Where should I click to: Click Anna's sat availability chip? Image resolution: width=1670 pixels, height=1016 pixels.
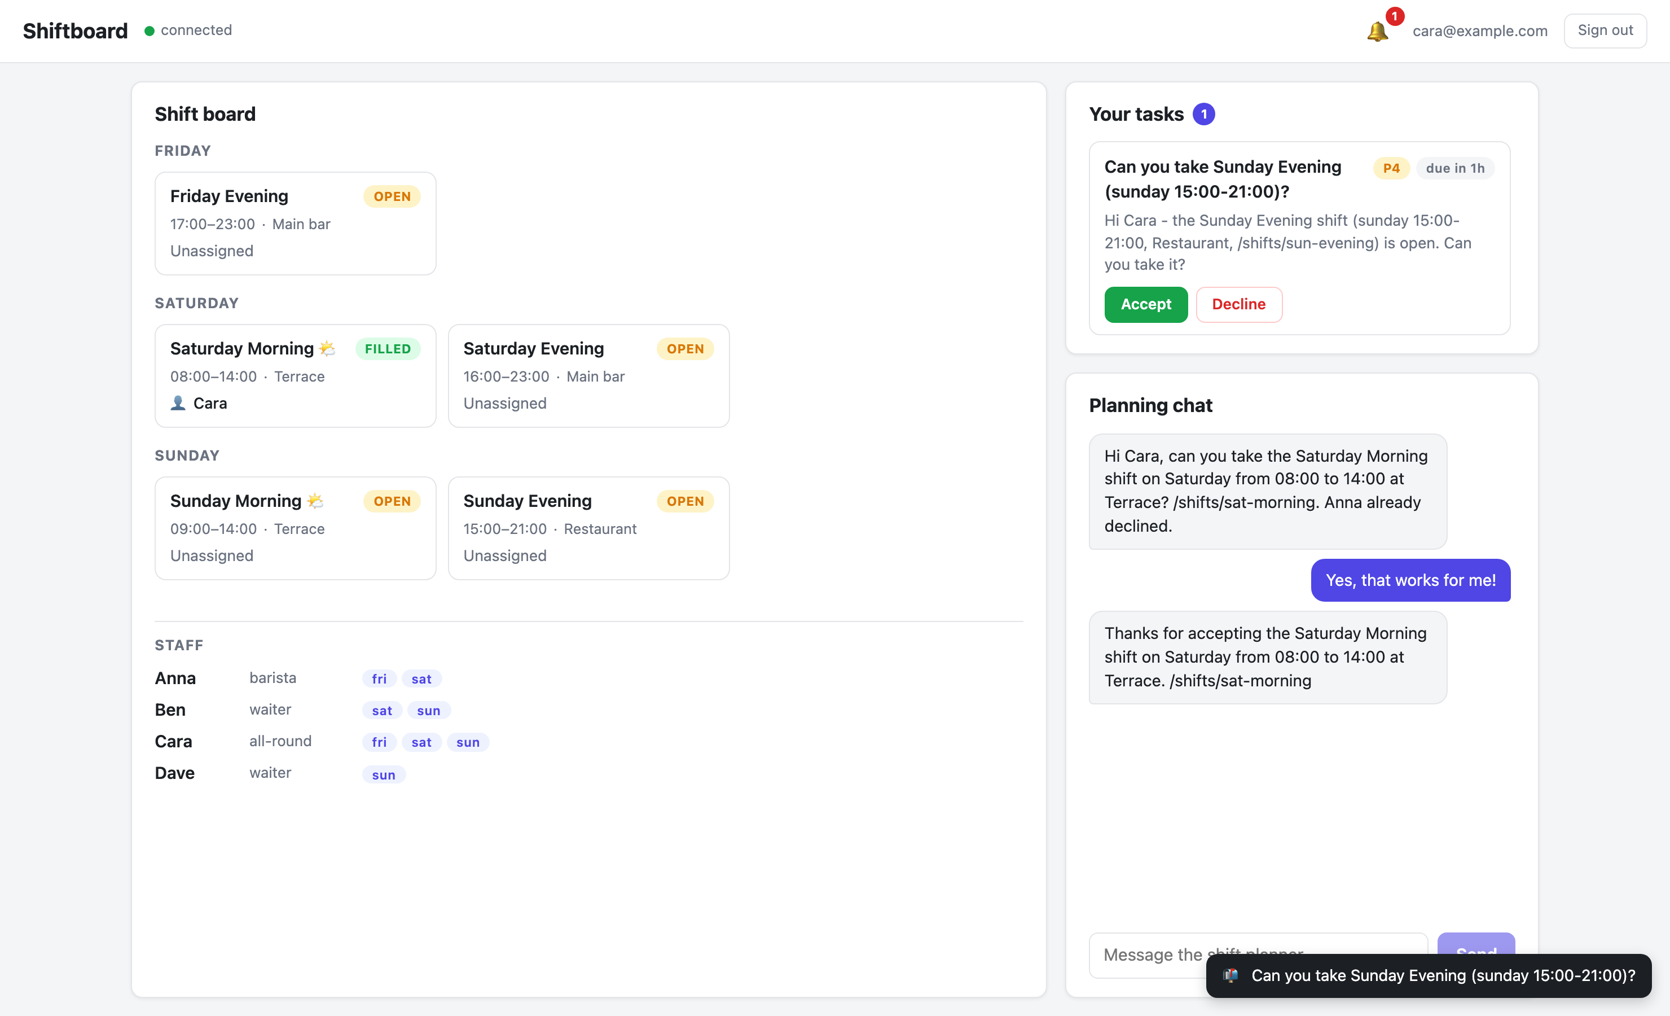coord(421,679)
